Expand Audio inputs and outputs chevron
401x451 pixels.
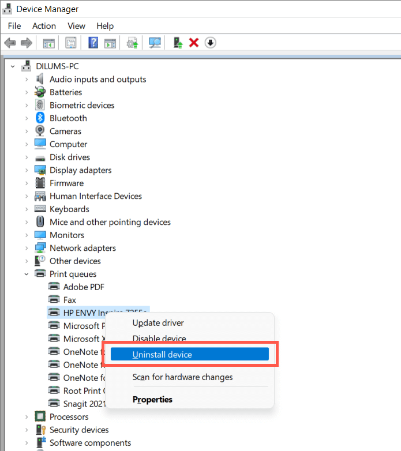pos(27,80)
